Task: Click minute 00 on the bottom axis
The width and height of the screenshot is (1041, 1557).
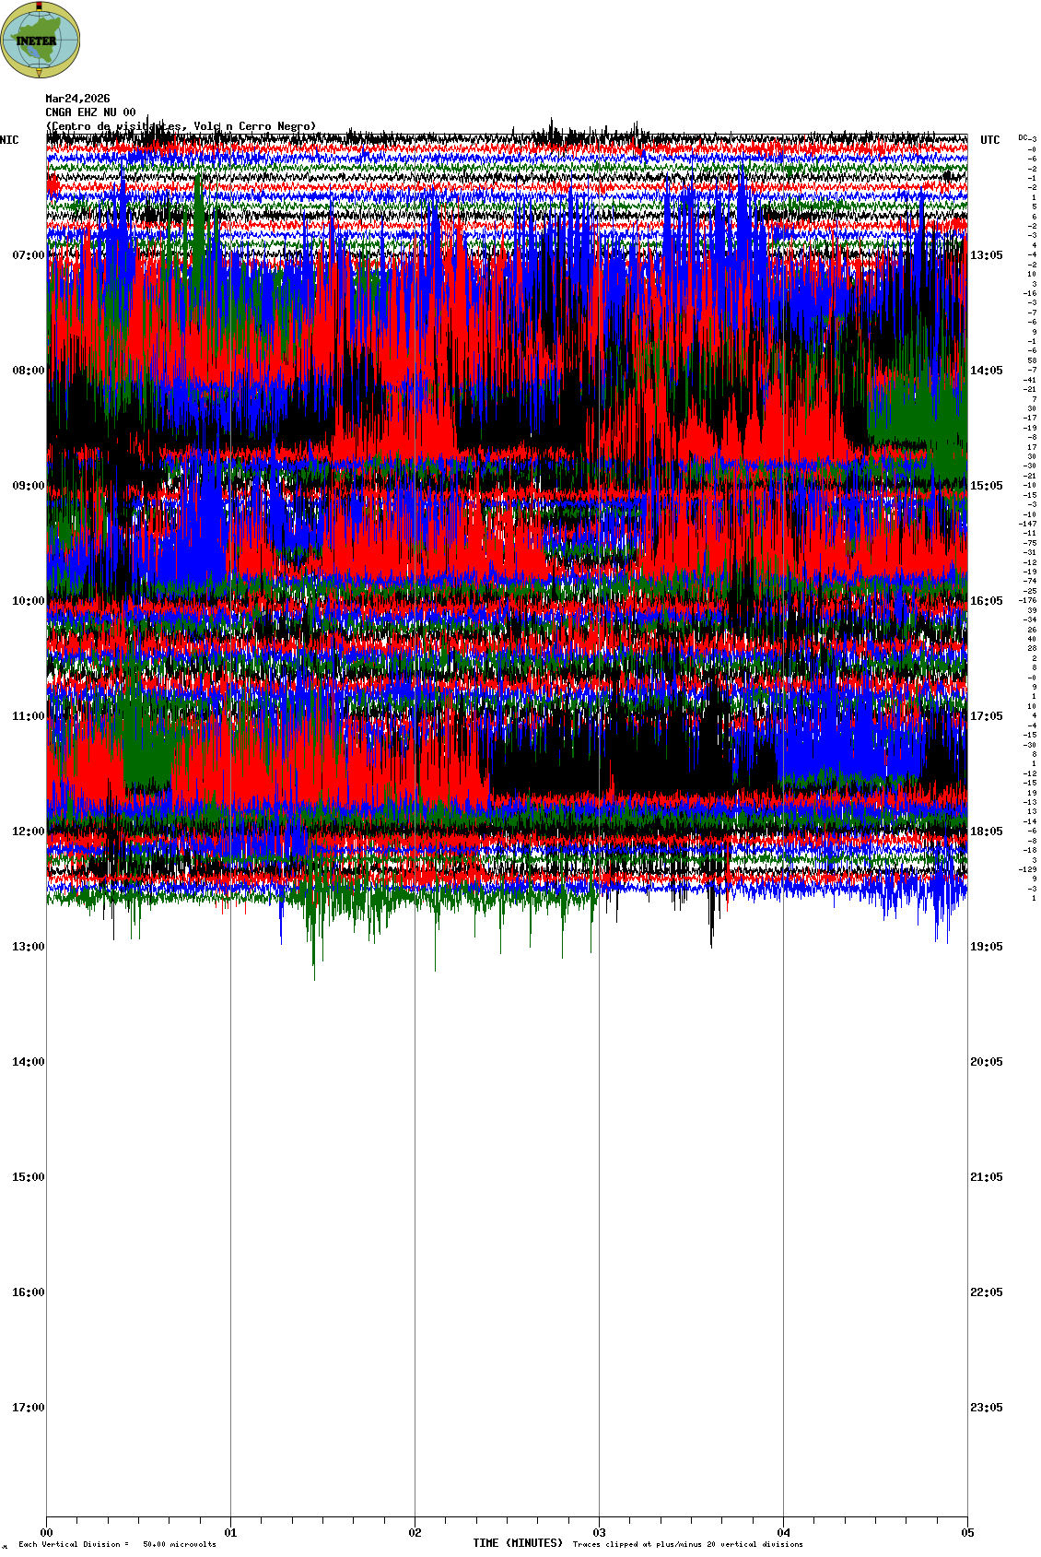Action: pyautogui.click(x=46, y=1533)
